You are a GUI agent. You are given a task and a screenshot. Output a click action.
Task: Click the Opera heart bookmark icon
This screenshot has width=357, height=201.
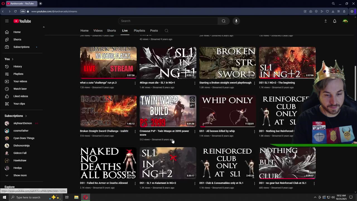tap(327, 11)
